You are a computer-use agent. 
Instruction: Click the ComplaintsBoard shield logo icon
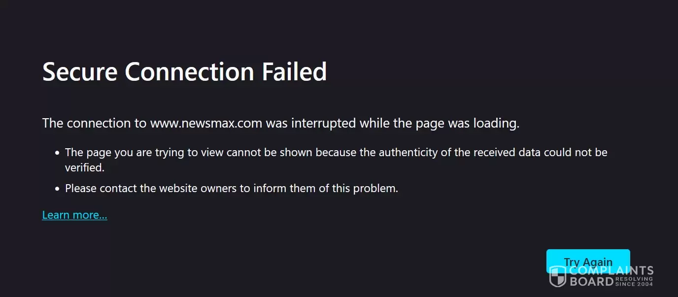[x=558, y=276]
